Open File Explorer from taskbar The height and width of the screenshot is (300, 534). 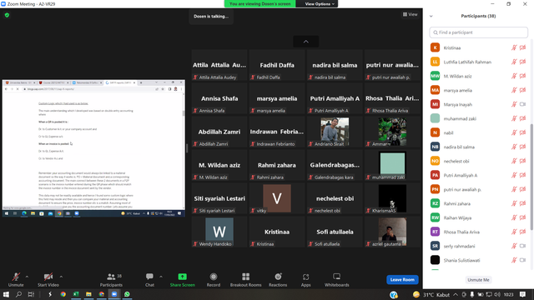pyautogui.click(x=88, y=294)
